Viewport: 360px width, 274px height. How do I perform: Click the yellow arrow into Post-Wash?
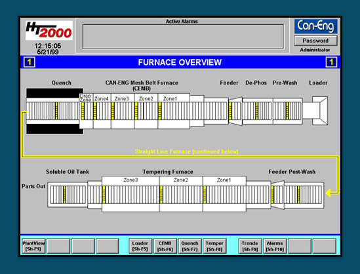click(x=330, y=193)
